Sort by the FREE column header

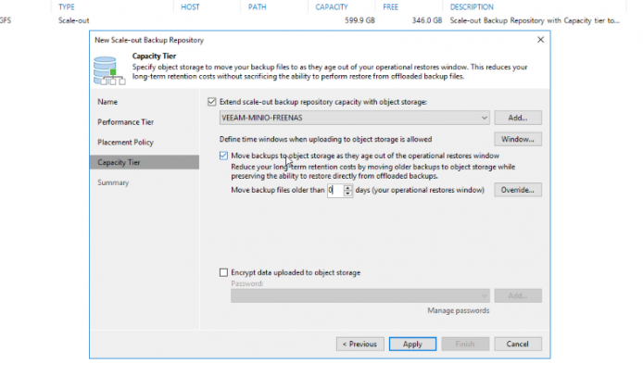point(390,7)
